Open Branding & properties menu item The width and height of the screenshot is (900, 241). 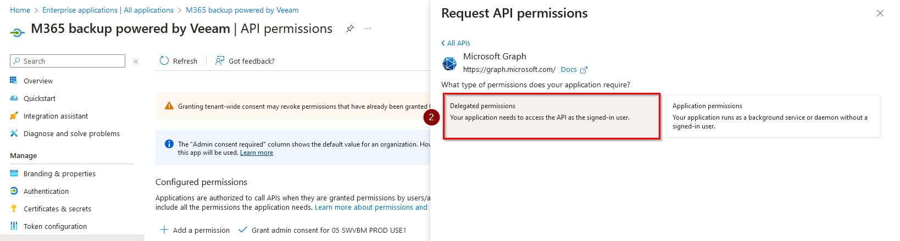59,173
